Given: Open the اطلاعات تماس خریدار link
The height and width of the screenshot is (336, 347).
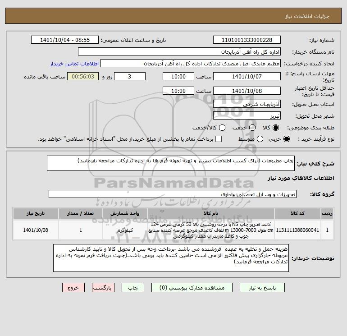Looking at the screenshot, I should coord(74,64).
